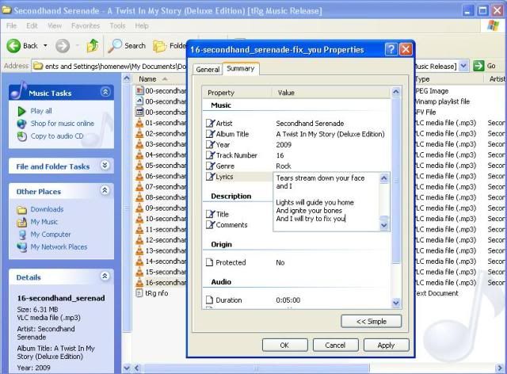
Task: Click the << Simple button
Action: coord(371,321)
